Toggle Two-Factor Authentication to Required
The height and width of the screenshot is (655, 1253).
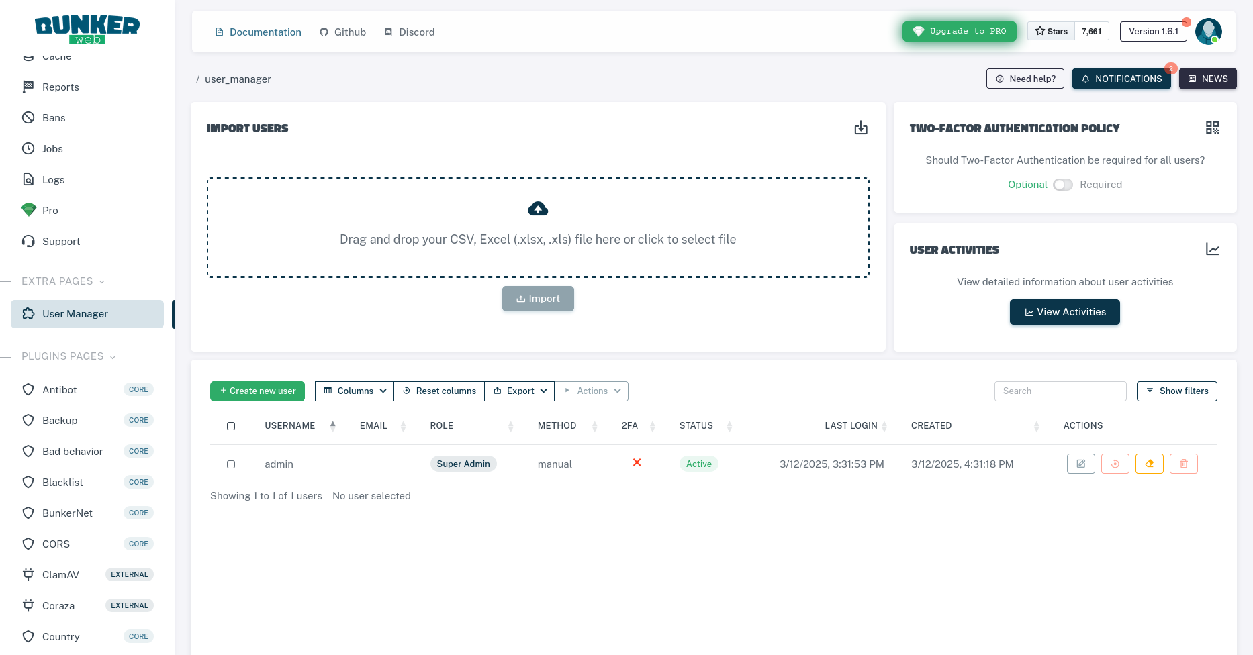point(1062,185)
